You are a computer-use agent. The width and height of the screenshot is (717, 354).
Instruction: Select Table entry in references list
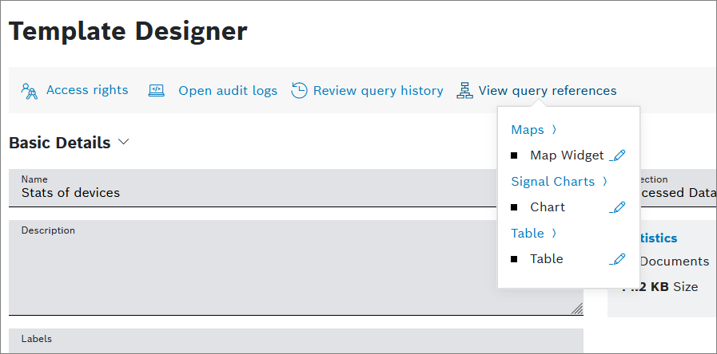tap(547, 259)
